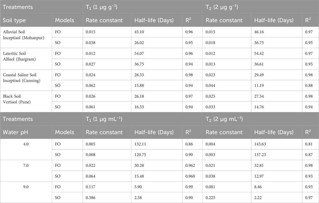Select the Black Soil Vertisol (Pune) cell
The height and width of the screenshot is (203, 319).
(26, 102)
